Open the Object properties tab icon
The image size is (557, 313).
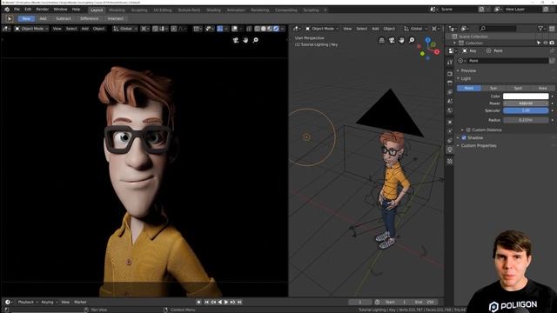pyautogui.click(x=450, y=122)
